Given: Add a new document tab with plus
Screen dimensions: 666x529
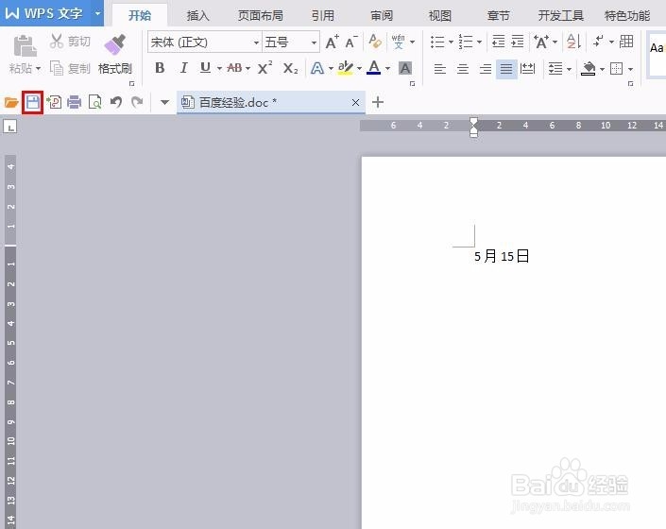Looking at the screenshot, I should [378, 102].
